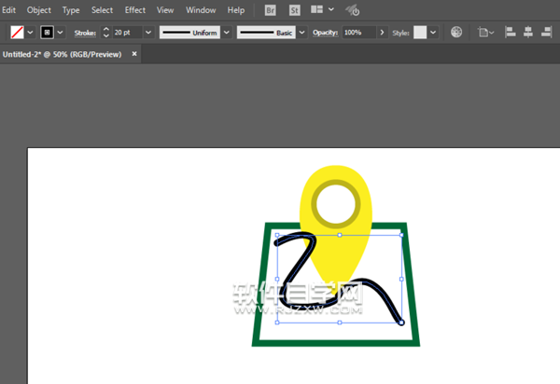Screen dimensions: 560x384
Task: Click the Recolor Artwork wheel icon
Action: click(456, 32)
